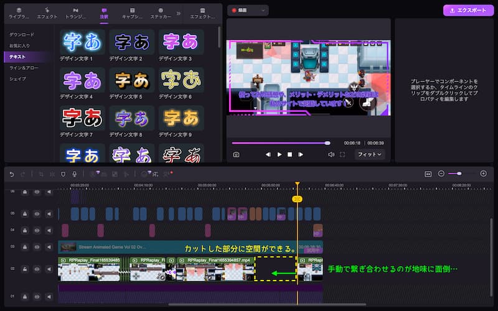The height and width of the screenshot is (311, 498).
Task: Take a snapshot of the preview frame
Action: (x=236, y=154)
